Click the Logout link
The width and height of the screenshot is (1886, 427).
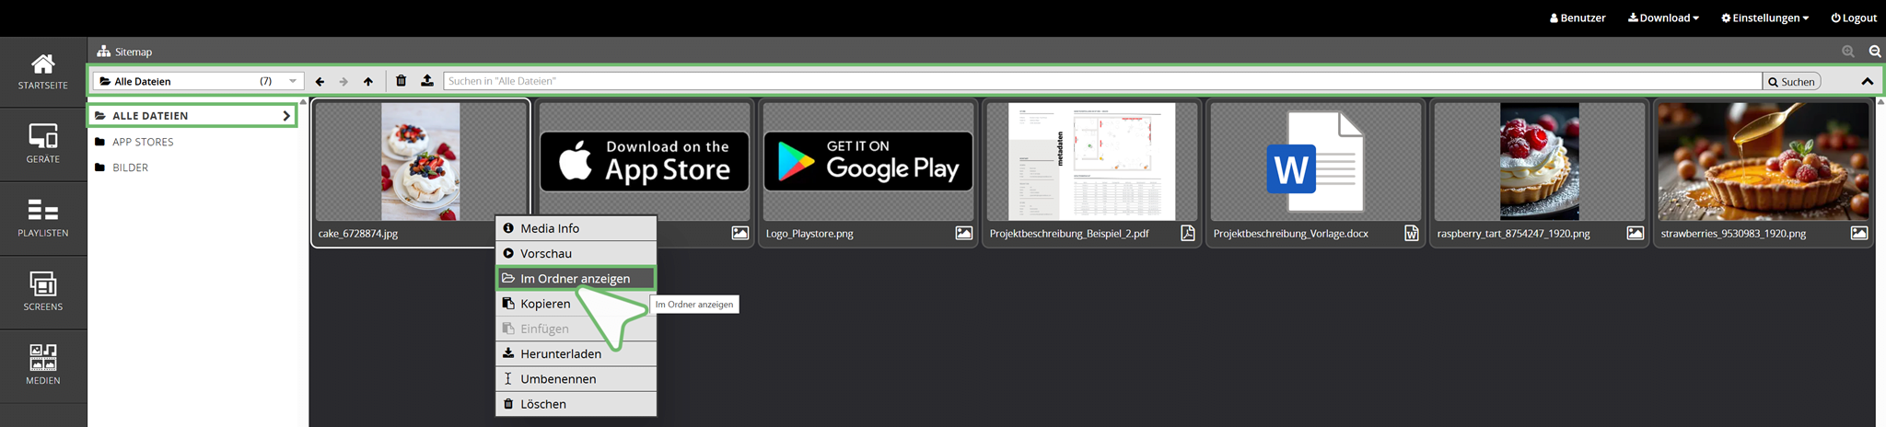tap(1854, 17)
